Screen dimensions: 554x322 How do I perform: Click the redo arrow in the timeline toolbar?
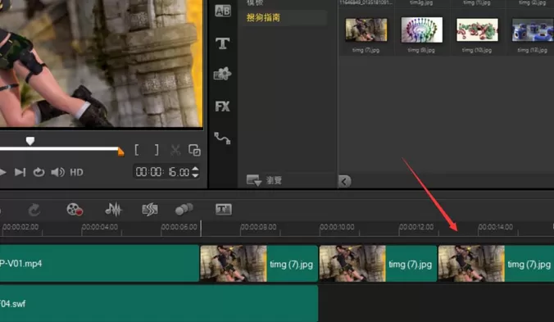coord(34,210)
